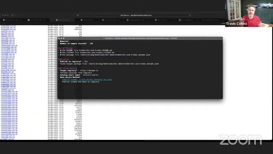Select 'Publish schema and data to registry' option

(x=81, y=82)
